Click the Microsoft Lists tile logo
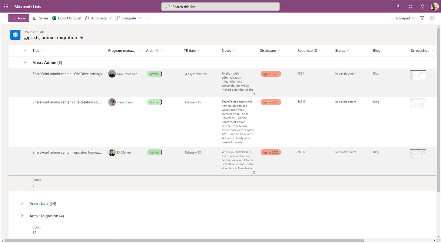 coord(15,35)
